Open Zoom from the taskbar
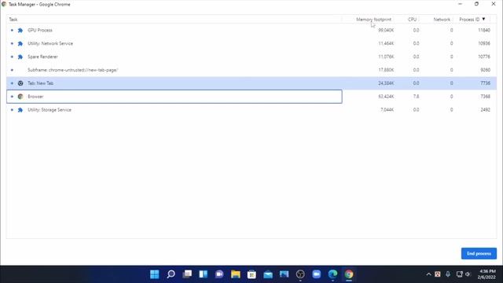 pos(317,274)
